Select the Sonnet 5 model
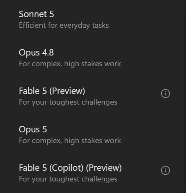186x193 pixels. [92, 19]
